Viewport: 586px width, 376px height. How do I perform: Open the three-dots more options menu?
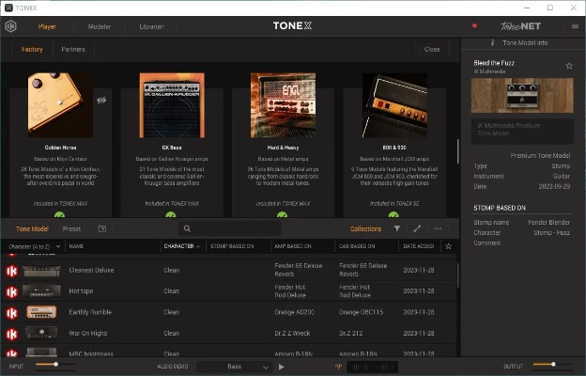coord(438,228)
